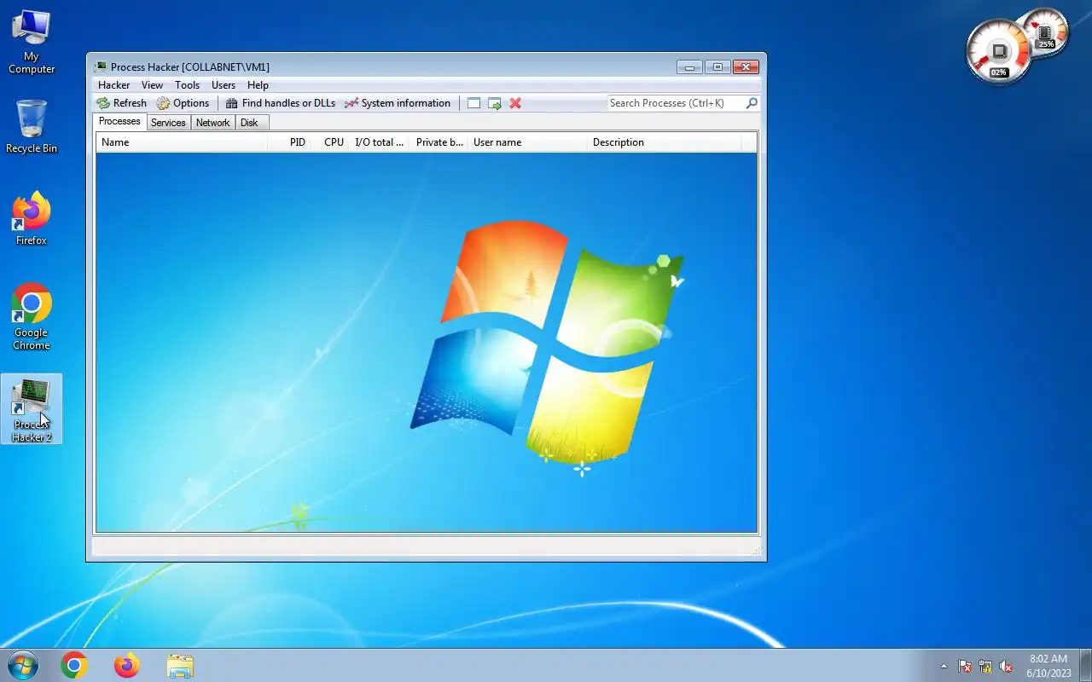Switch to the Network tab

[212, 123]
